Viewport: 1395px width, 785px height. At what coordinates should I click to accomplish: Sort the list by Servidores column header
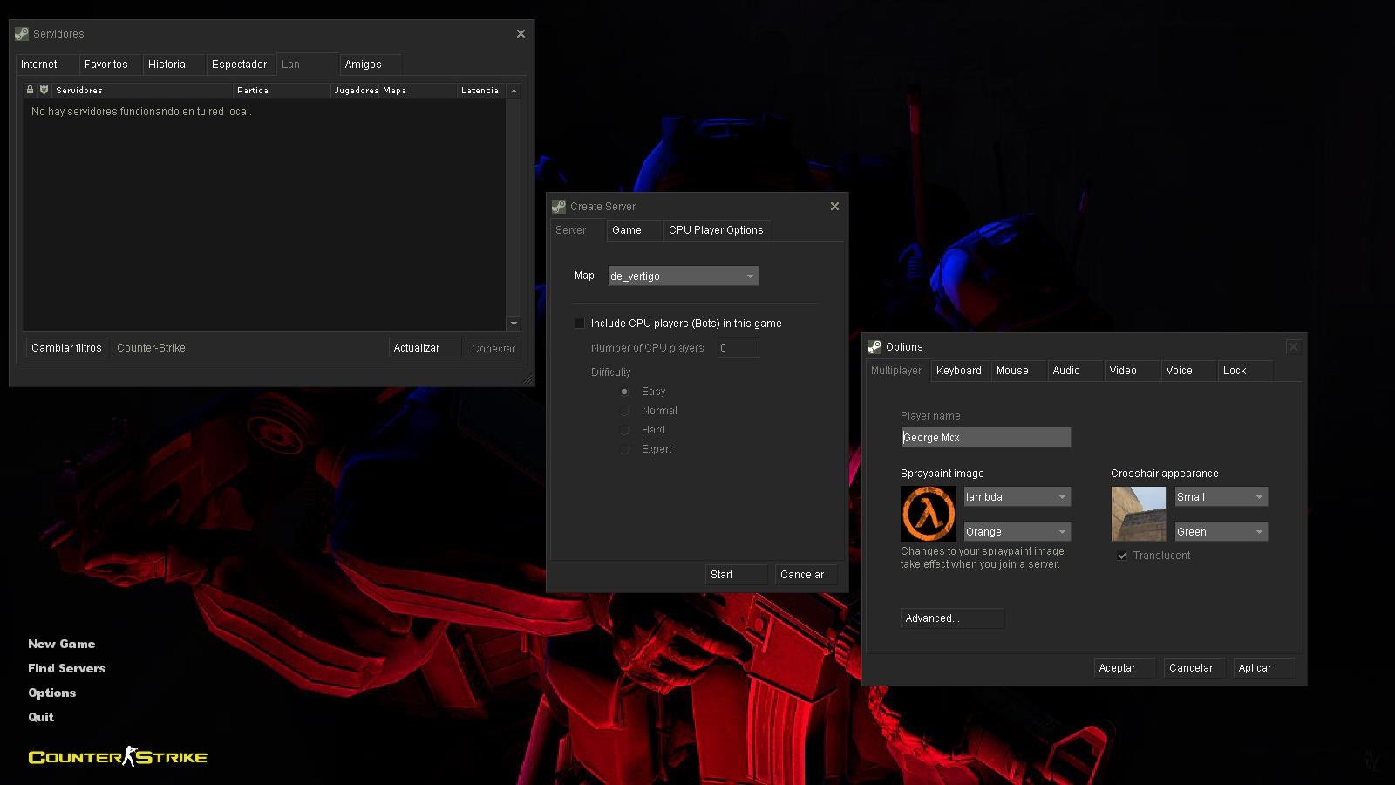143,91
